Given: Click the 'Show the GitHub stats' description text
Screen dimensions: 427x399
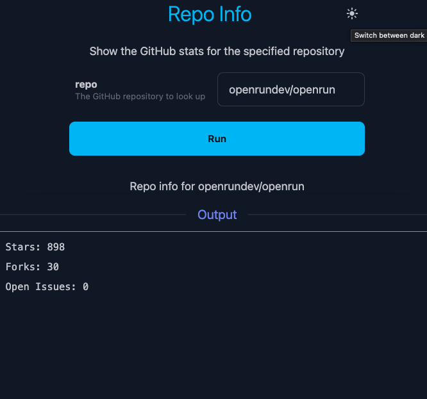Looking at the screenshot, I should click(217, 51).
